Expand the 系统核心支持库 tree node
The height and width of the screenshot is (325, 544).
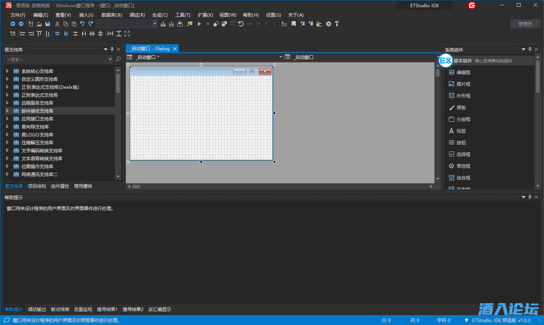coord(7,71)
